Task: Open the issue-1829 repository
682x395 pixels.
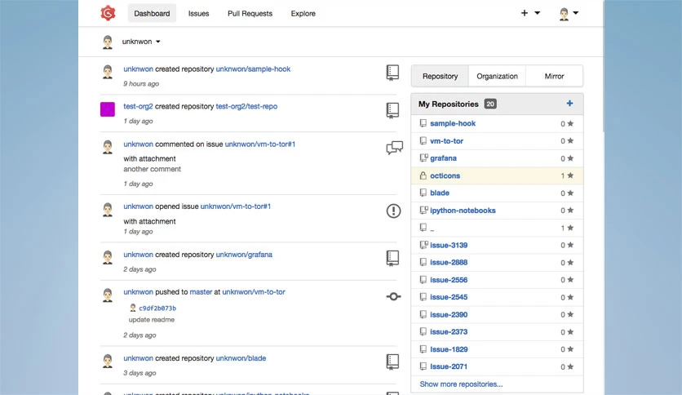Action: (449, 349)
